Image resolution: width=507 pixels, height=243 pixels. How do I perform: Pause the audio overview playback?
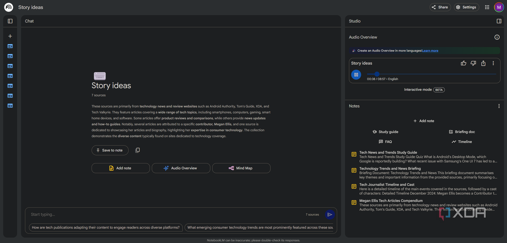click(356, 75)
